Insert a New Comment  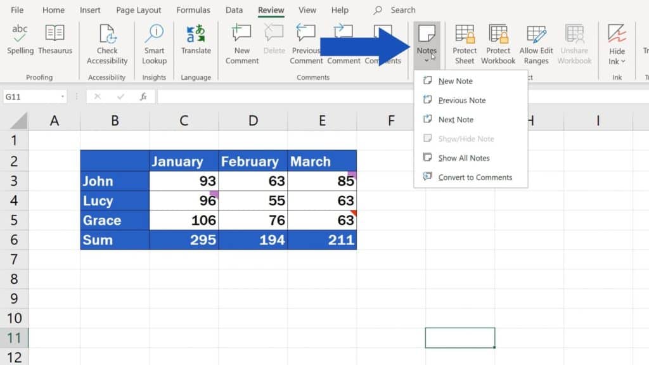coord(241,41)
